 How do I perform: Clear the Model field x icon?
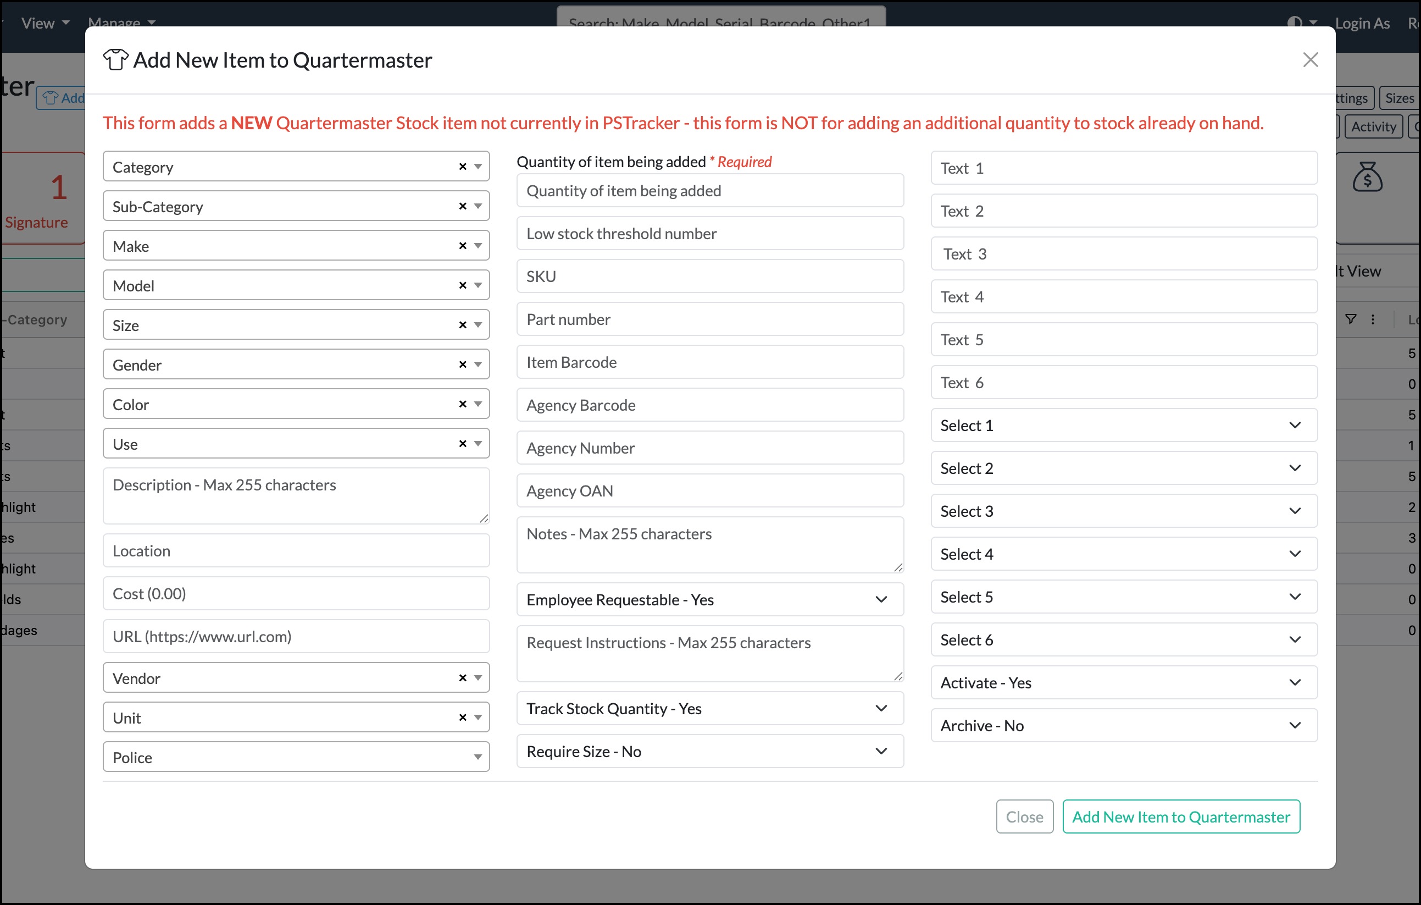click(x=463, y=286)
